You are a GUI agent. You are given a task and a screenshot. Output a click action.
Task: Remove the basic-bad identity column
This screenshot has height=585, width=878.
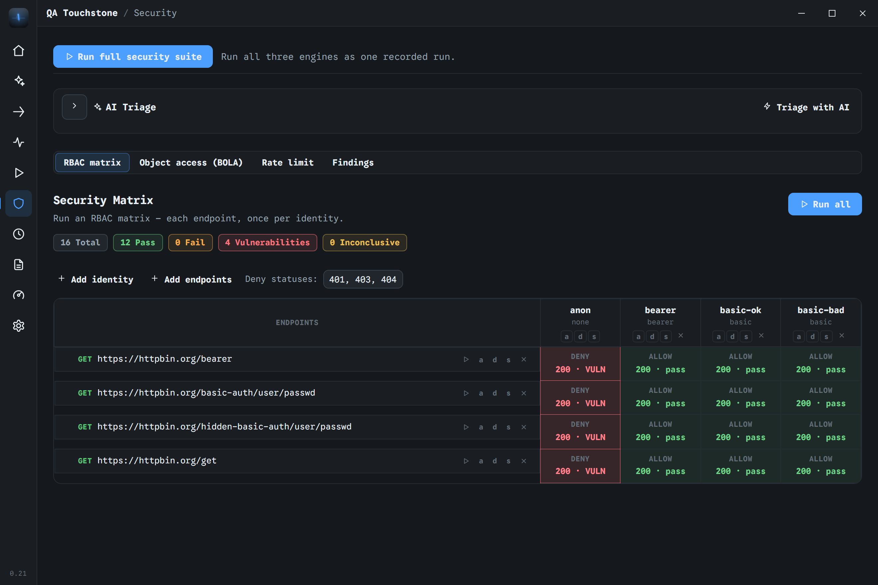point(842,335)
